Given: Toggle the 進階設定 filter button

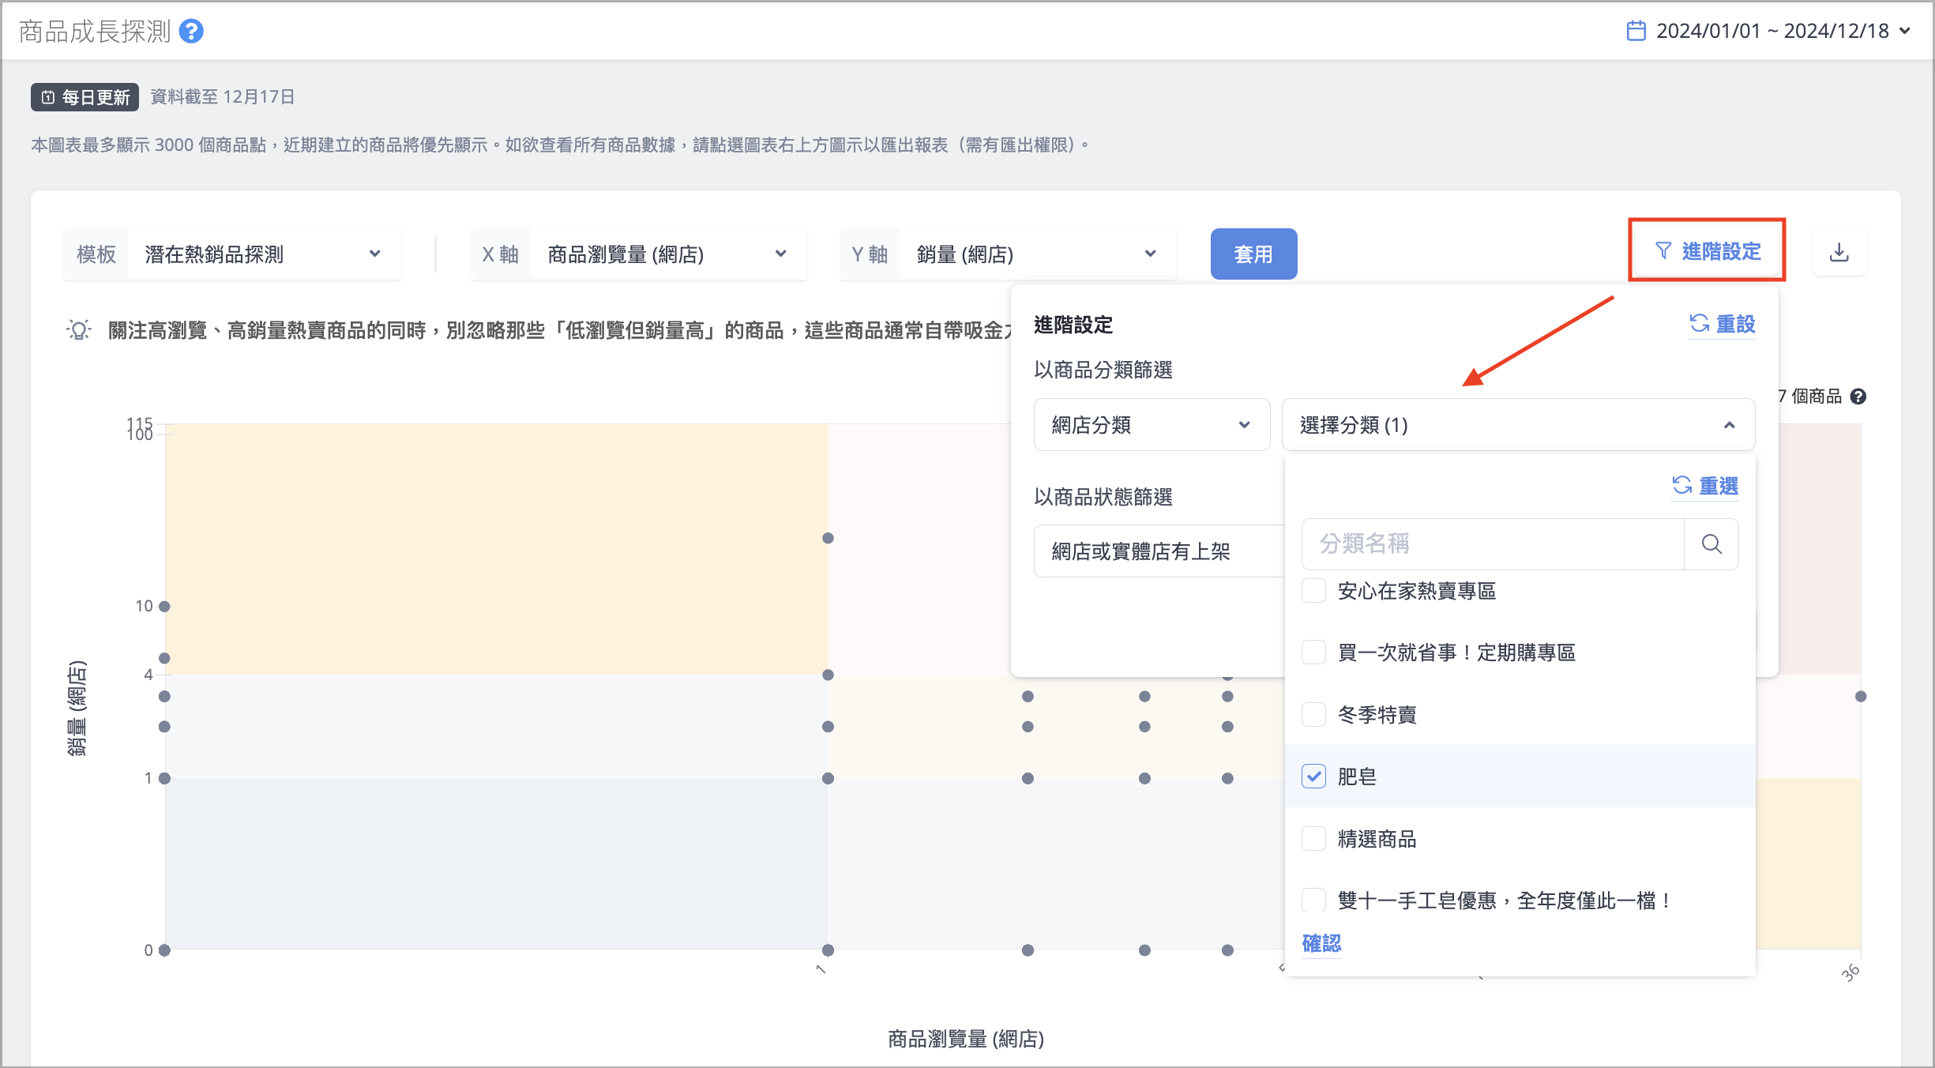Looking at the screenshot, I should point(1707,251).
